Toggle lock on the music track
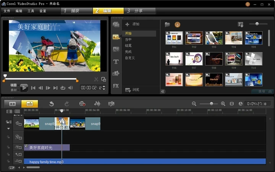275x172 pixels. (x=8, y=161)
